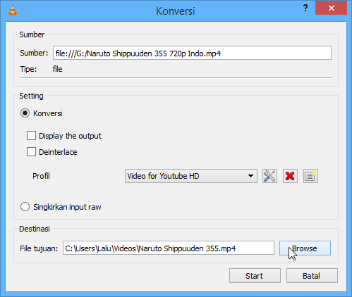Close the Konversi dialog window
352x297 pixels.
tap(332, 8)
